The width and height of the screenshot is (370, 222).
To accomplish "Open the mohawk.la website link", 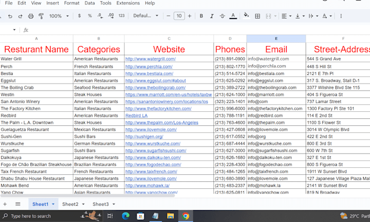I will pos(147,186).
